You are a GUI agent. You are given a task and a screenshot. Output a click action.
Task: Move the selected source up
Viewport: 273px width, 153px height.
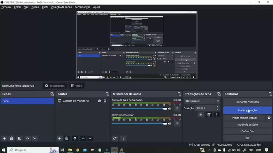[x=83, y=138]
